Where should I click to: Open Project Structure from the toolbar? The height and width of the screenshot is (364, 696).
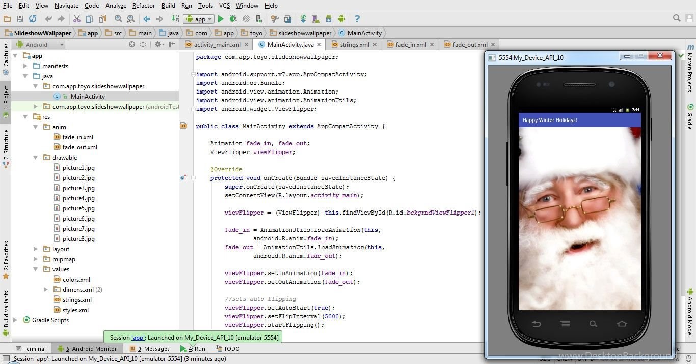tap(287, 19)
